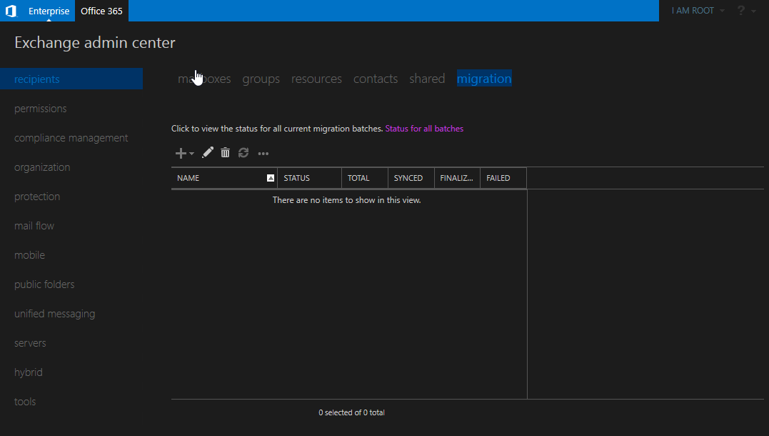Open the groups tab
The image size is (769, 436).
(261, 79)
